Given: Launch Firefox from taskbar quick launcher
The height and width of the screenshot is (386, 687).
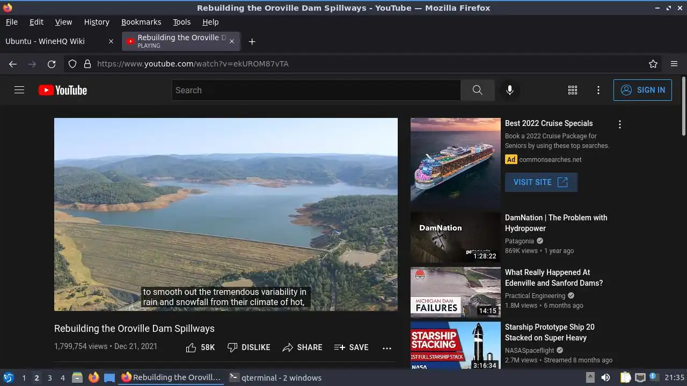Looking at the screenshot, I should (93, 377).
